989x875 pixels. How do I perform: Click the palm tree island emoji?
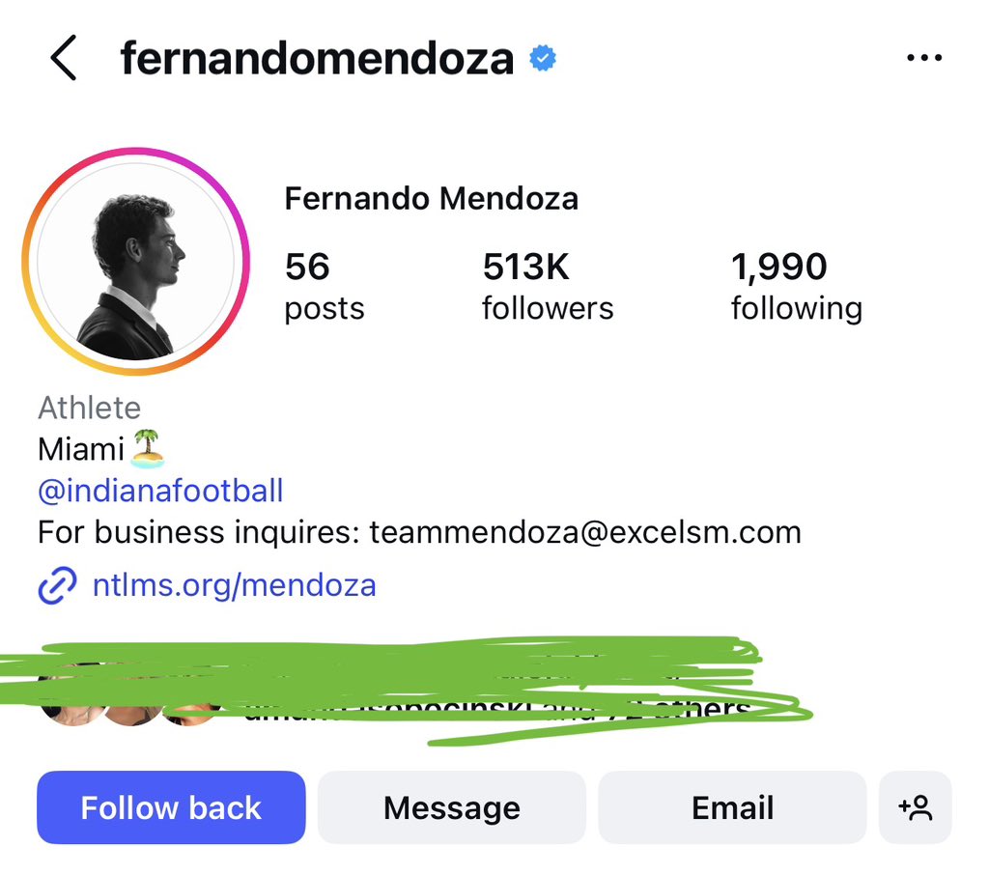[x=148, y=448]
